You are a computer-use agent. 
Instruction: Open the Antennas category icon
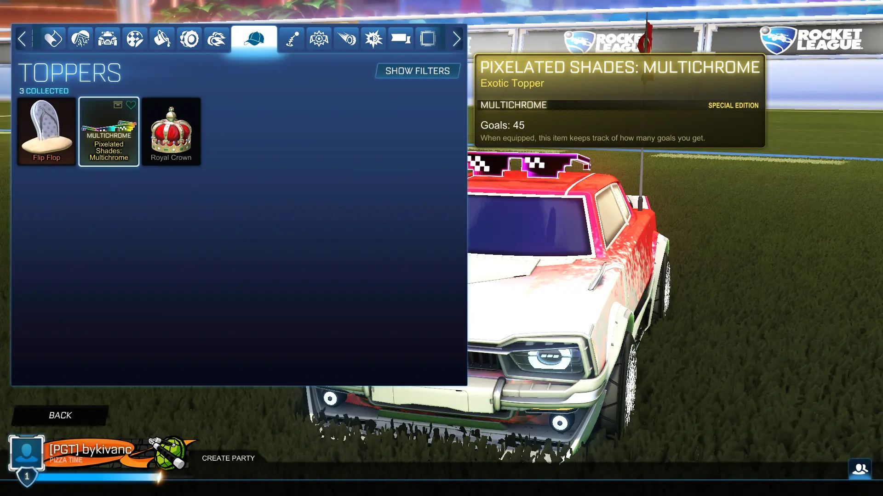coord(292,39)
